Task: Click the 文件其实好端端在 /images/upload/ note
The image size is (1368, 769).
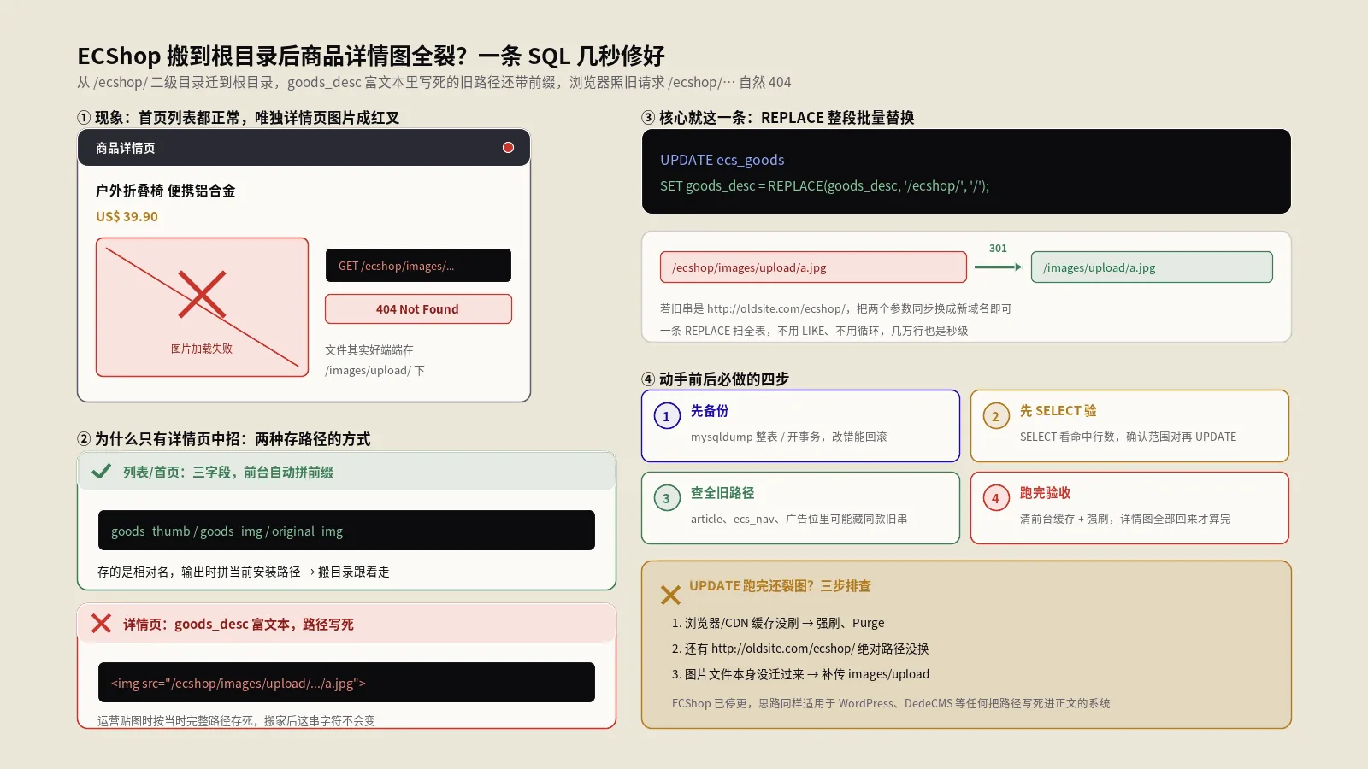Action: (375, 360)
